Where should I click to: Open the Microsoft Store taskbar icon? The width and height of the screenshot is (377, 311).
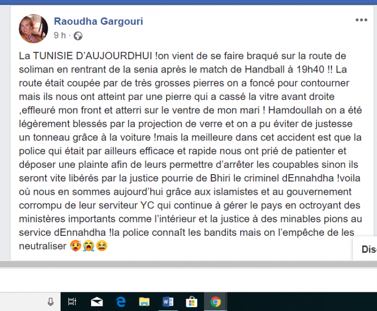[x=192, y=302]
